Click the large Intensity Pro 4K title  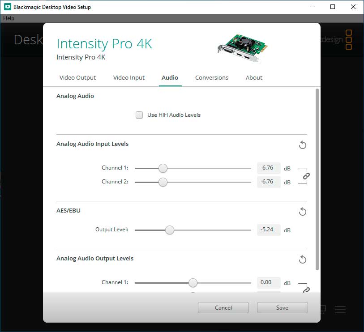point(104,44)
